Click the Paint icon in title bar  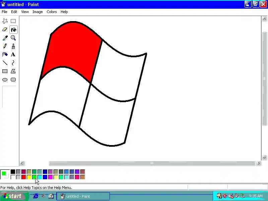tap(3, 4)
